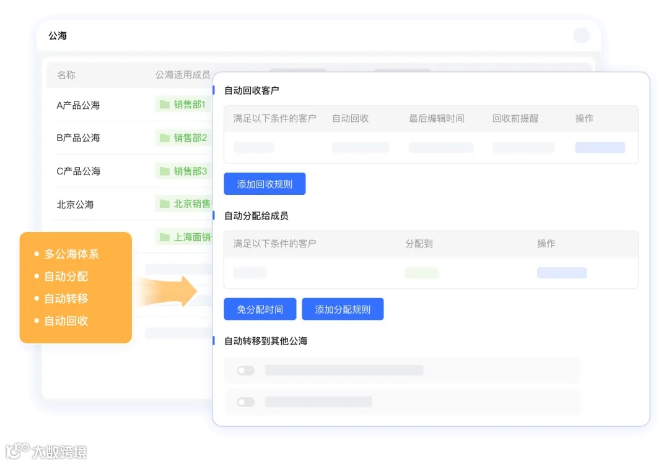Click the 公海 title in the header
Viewport: 669px width, 464px height.
coord(57,35)
